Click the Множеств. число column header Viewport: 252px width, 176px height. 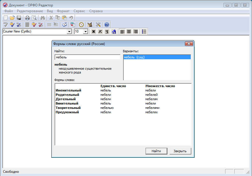tap(160, 86)
